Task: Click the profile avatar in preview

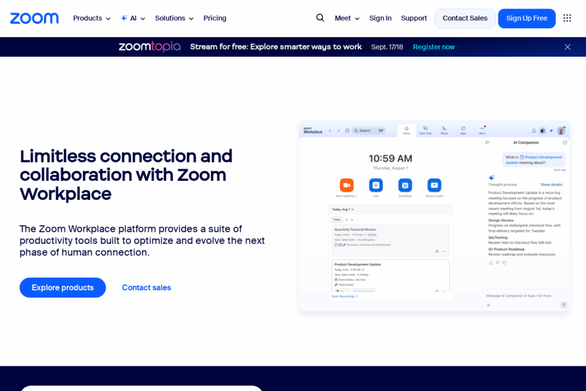Action: tap(561, 131)
